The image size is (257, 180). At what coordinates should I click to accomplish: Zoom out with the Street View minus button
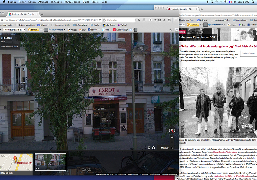point(172,142)
